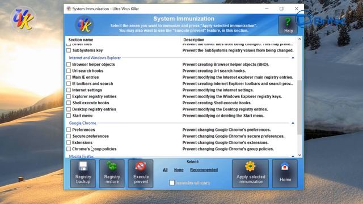Click 'Prevent creating Shell execute hooks.' text

[217, 103]
